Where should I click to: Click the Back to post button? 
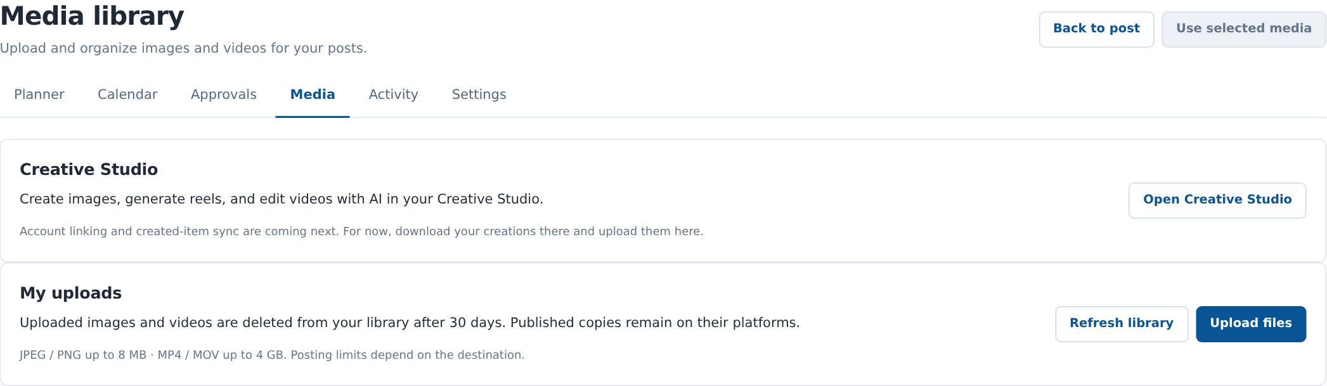pos(1096,29)
